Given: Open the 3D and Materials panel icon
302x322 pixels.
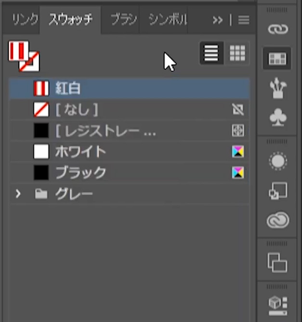Looking at the screenshot, I should pos(278,306).
